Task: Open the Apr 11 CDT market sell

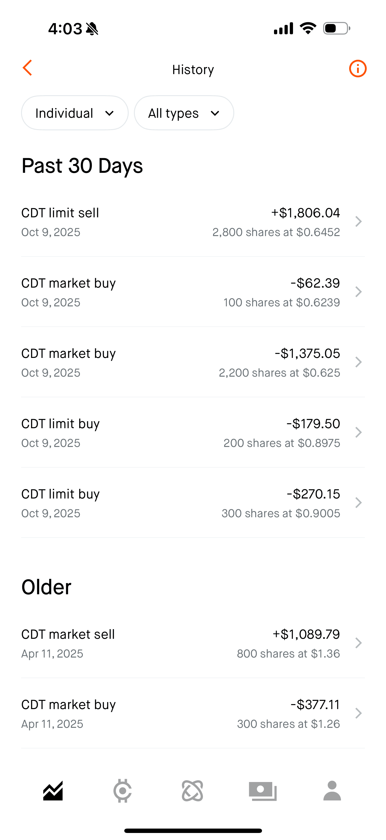Action: pos(181,643)
